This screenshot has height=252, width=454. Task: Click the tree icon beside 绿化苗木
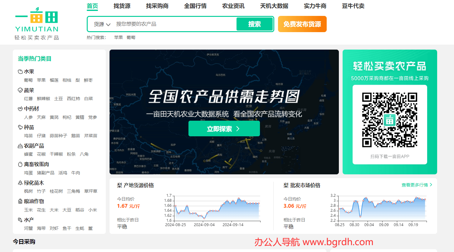pyautogui.click(x=20, y=183)
